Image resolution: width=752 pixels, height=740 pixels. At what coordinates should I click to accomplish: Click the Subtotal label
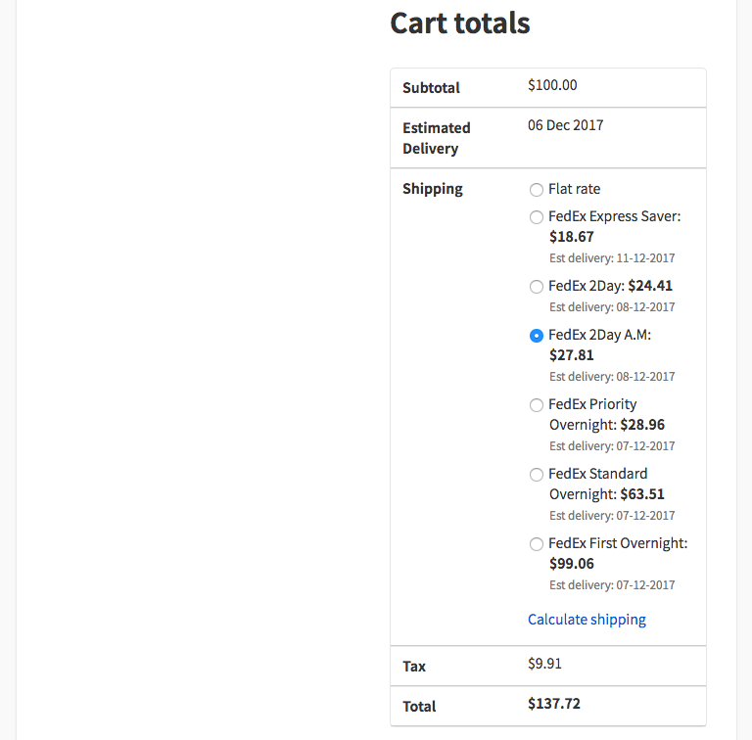click(431, 88)
